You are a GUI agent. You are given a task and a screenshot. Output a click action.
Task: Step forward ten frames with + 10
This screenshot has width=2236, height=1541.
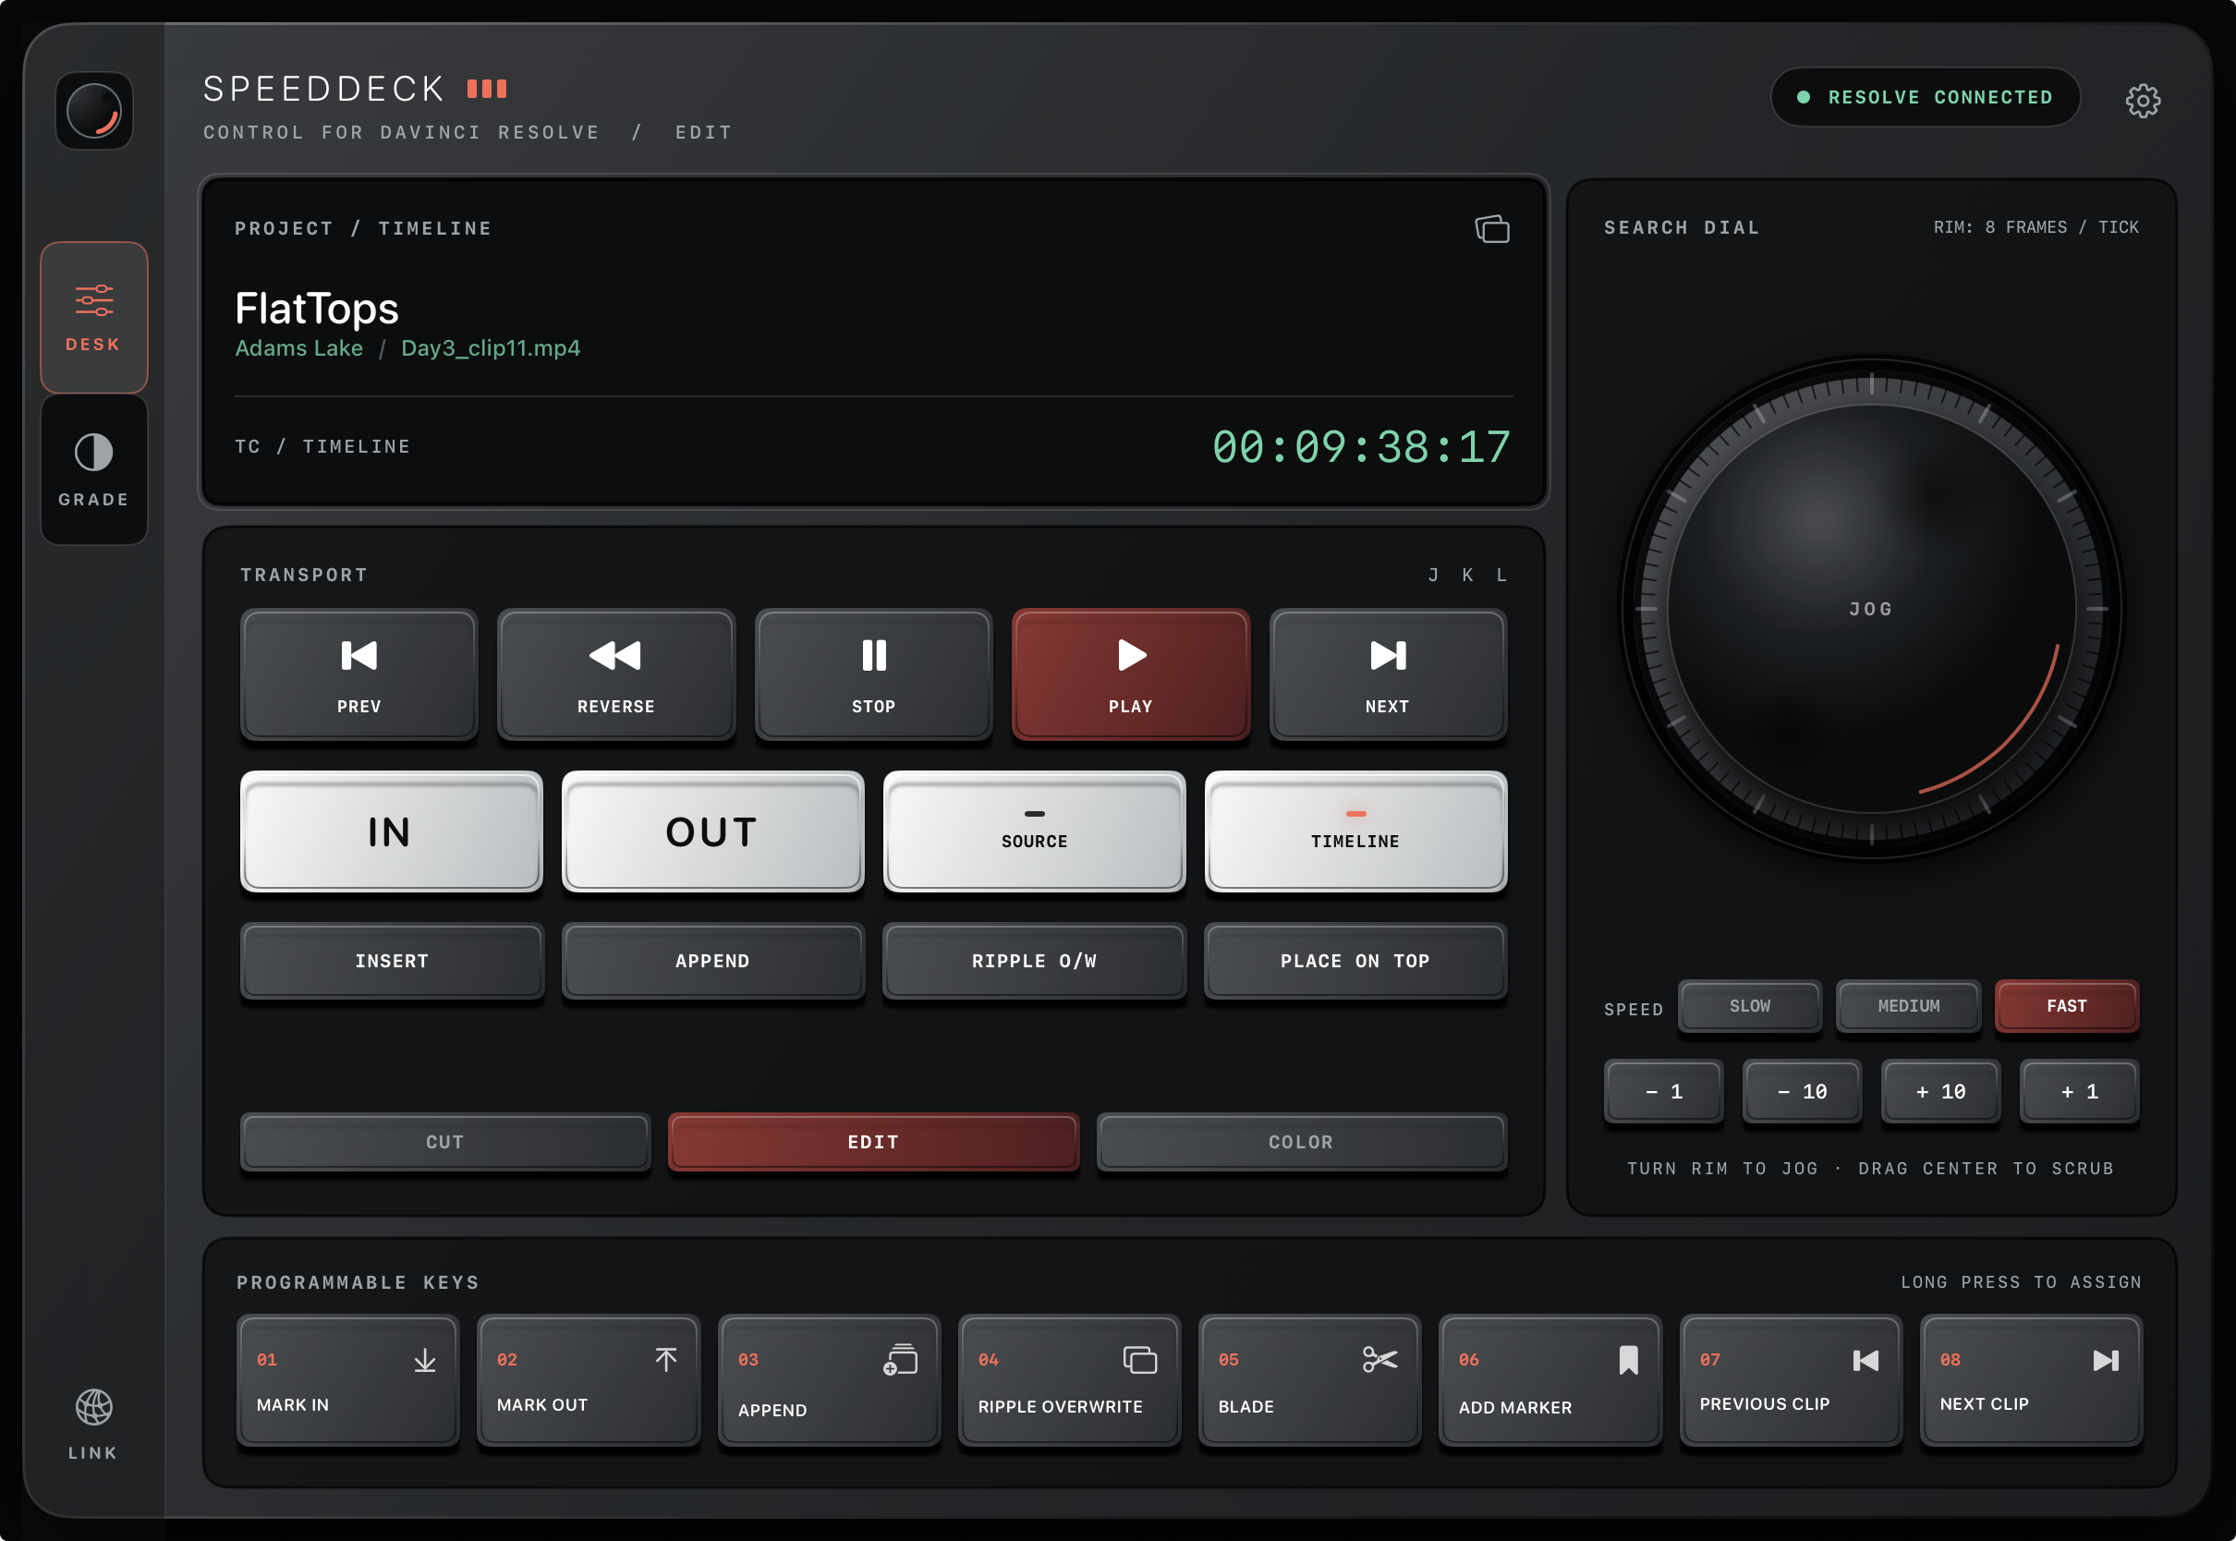1940,1092
